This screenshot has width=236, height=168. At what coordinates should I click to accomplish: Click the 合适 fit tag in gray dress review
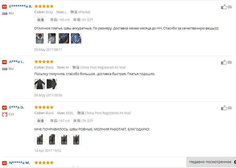click(x=40, y=20)
